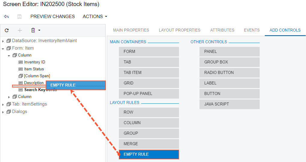Open the Actions dropdown menu
Image resolution: width=306 pixels, height=162 pixels.
click(x=95, y=17)
